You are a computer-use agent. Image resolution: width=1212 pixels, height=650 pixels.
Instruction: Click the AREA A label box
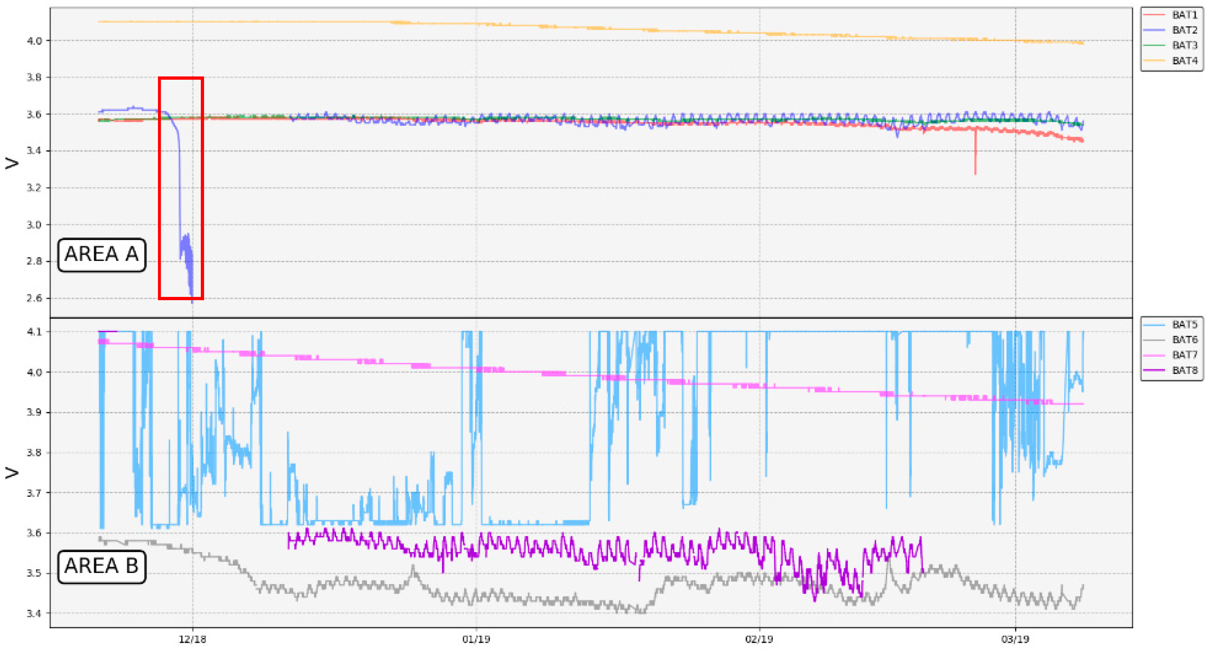102,254
